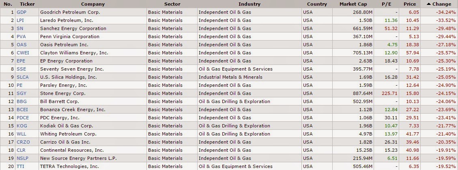458x170 pixels.
Task: Select the OAS ticker link
Action: [21, 45]
